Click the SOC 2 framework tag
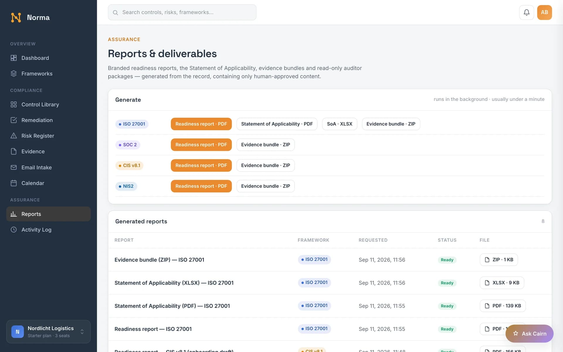 (x=128, y=145)
